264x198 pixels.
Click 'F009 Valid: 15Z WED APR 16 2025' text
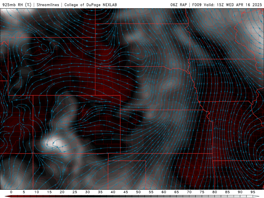pyautogui.click(x=227, y=5)
